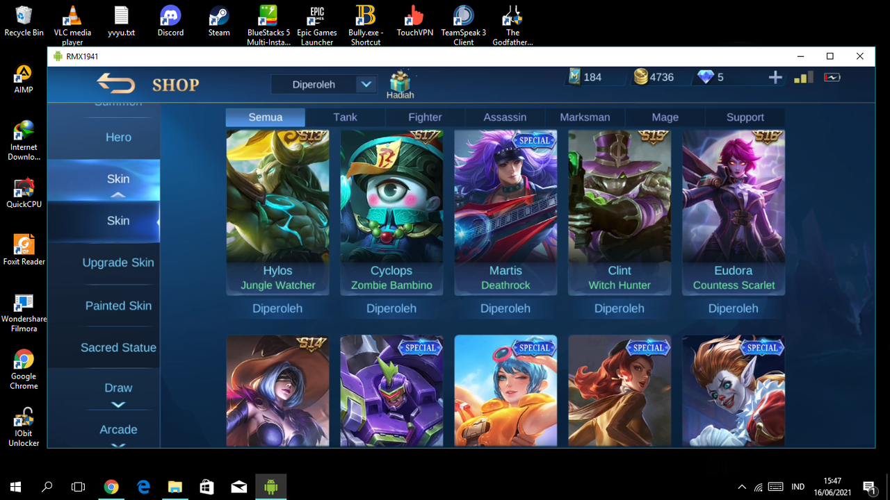The image size is (890, 500).
Task: Open the Diperoleh filter dropdown
Action: pos(324,85)
